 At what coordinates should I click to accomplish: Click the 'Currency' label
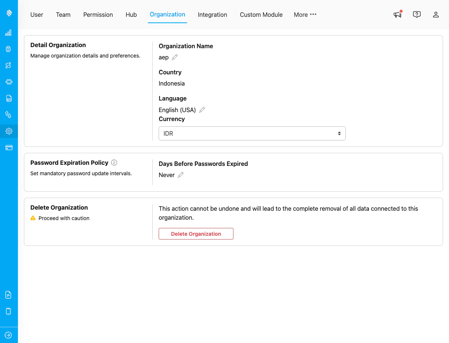pyautogui.click(x=172, y=119)
